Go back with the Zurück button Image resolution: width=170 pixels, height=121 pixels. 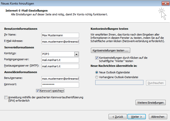117,117
